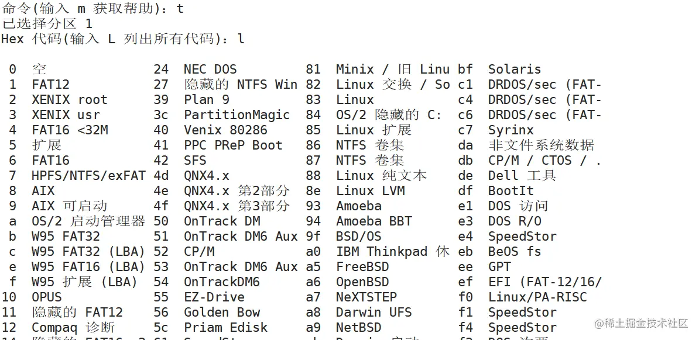Click the 'Venix 80286' entry

225,130
